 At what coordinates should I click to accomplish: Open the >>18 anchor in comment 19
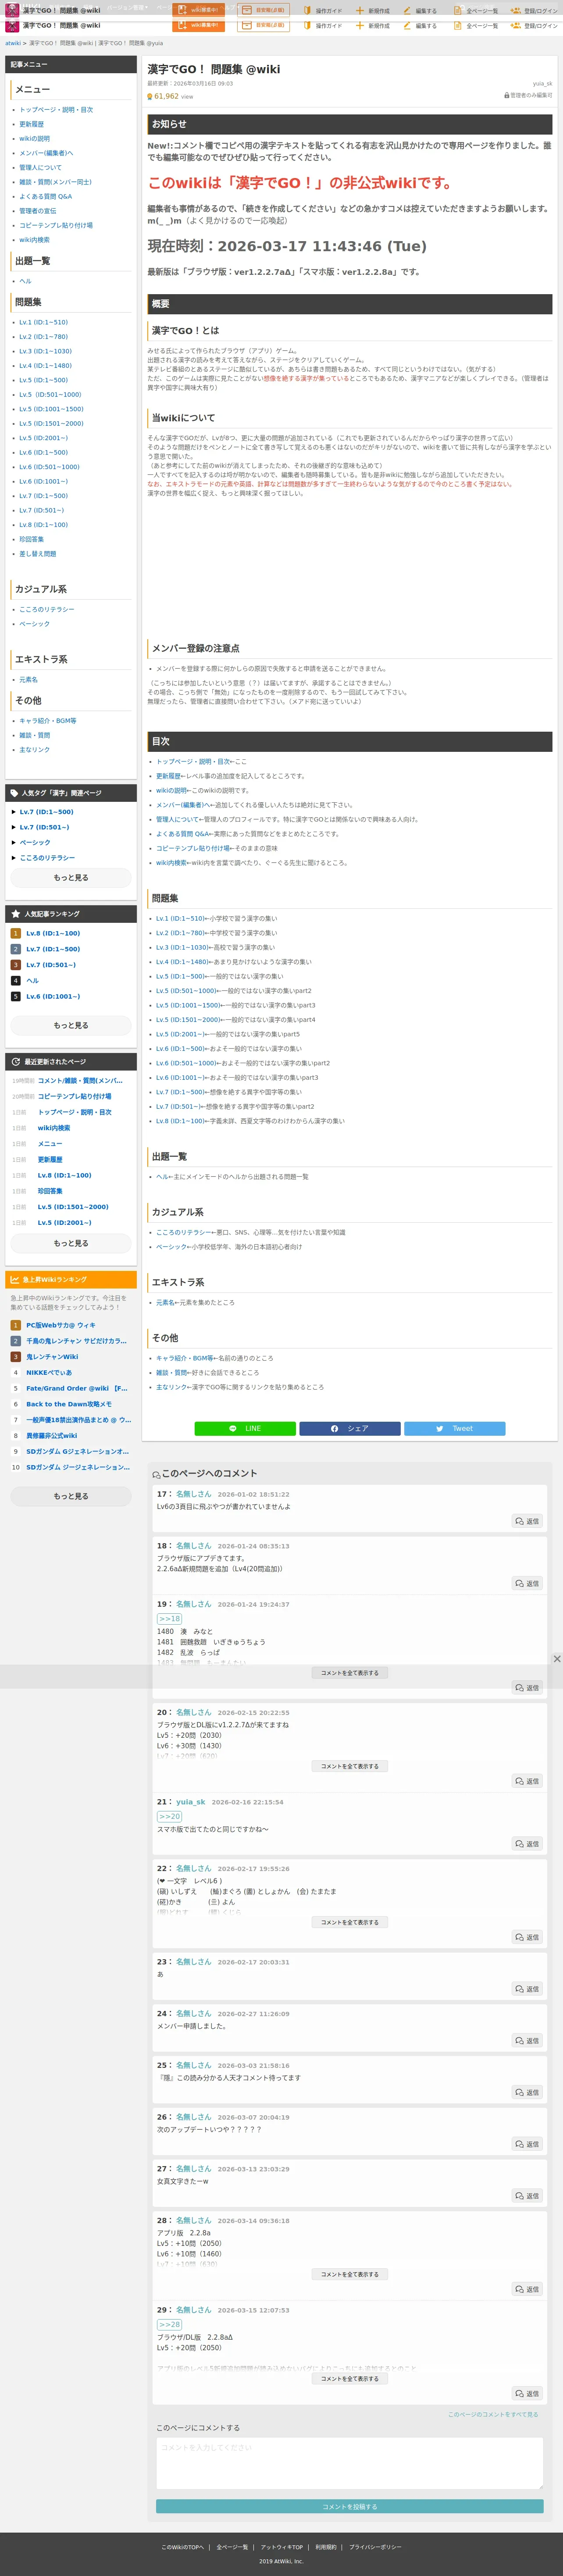(169, 1619)
